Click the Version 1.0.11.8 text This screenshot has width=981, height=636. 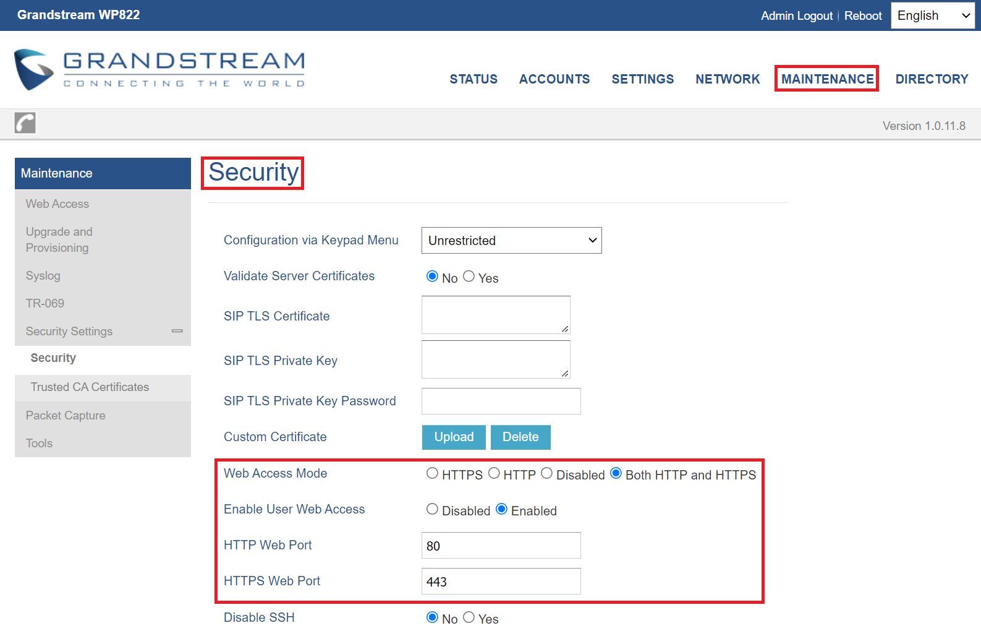[x=924, y=126]
